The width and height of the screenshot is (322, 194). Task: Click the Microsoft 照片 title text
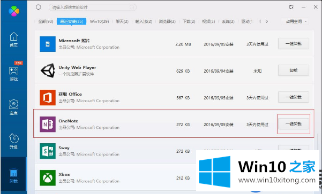[x=74, y=41]
